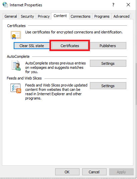Viewport: 137px width, 179px height.
Task: Open the Security tab
Action: (27, 16)
